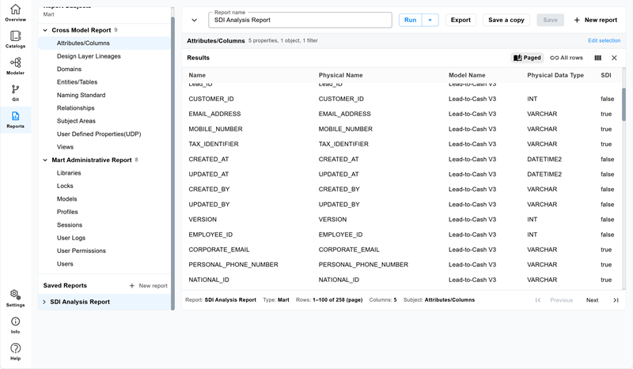Click PERSONAL_PHONE_NUMBER in the Name column

pos(233,265)
